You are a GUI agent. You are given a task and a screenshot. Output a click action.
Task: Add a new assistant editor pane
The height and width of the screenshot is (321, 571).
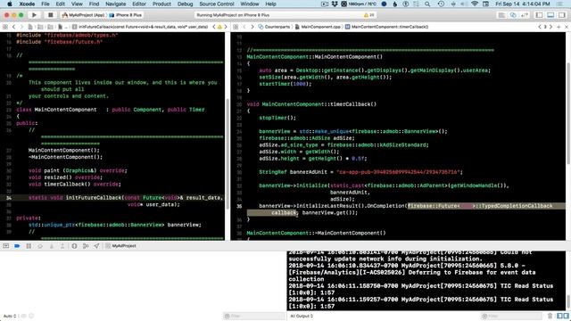[559, 27]
